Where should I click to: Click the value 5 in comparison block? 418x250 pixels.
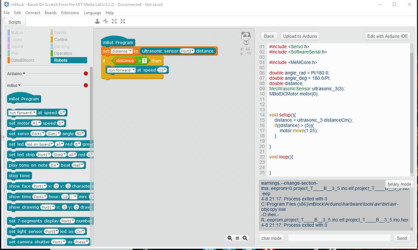[x=144, y=60]
